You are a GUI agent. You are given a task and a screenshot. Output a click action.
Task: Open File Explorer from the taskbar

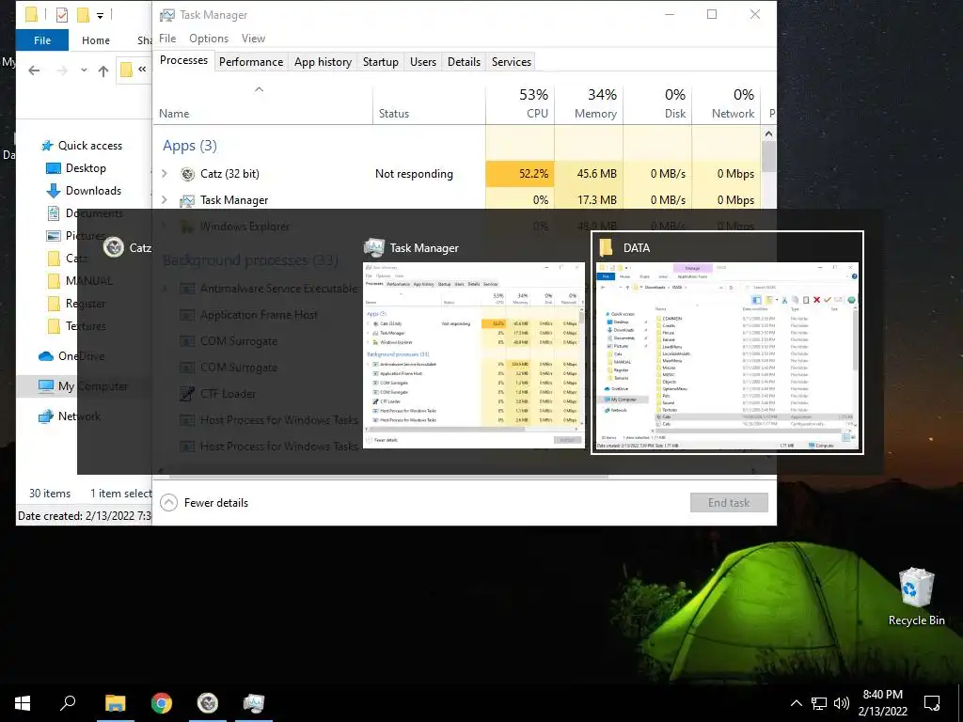(116, 703)
